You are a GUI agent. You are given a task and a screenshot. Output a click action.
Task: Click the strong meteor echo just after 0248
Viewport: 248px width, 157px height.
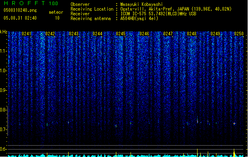tap(198, 121)
